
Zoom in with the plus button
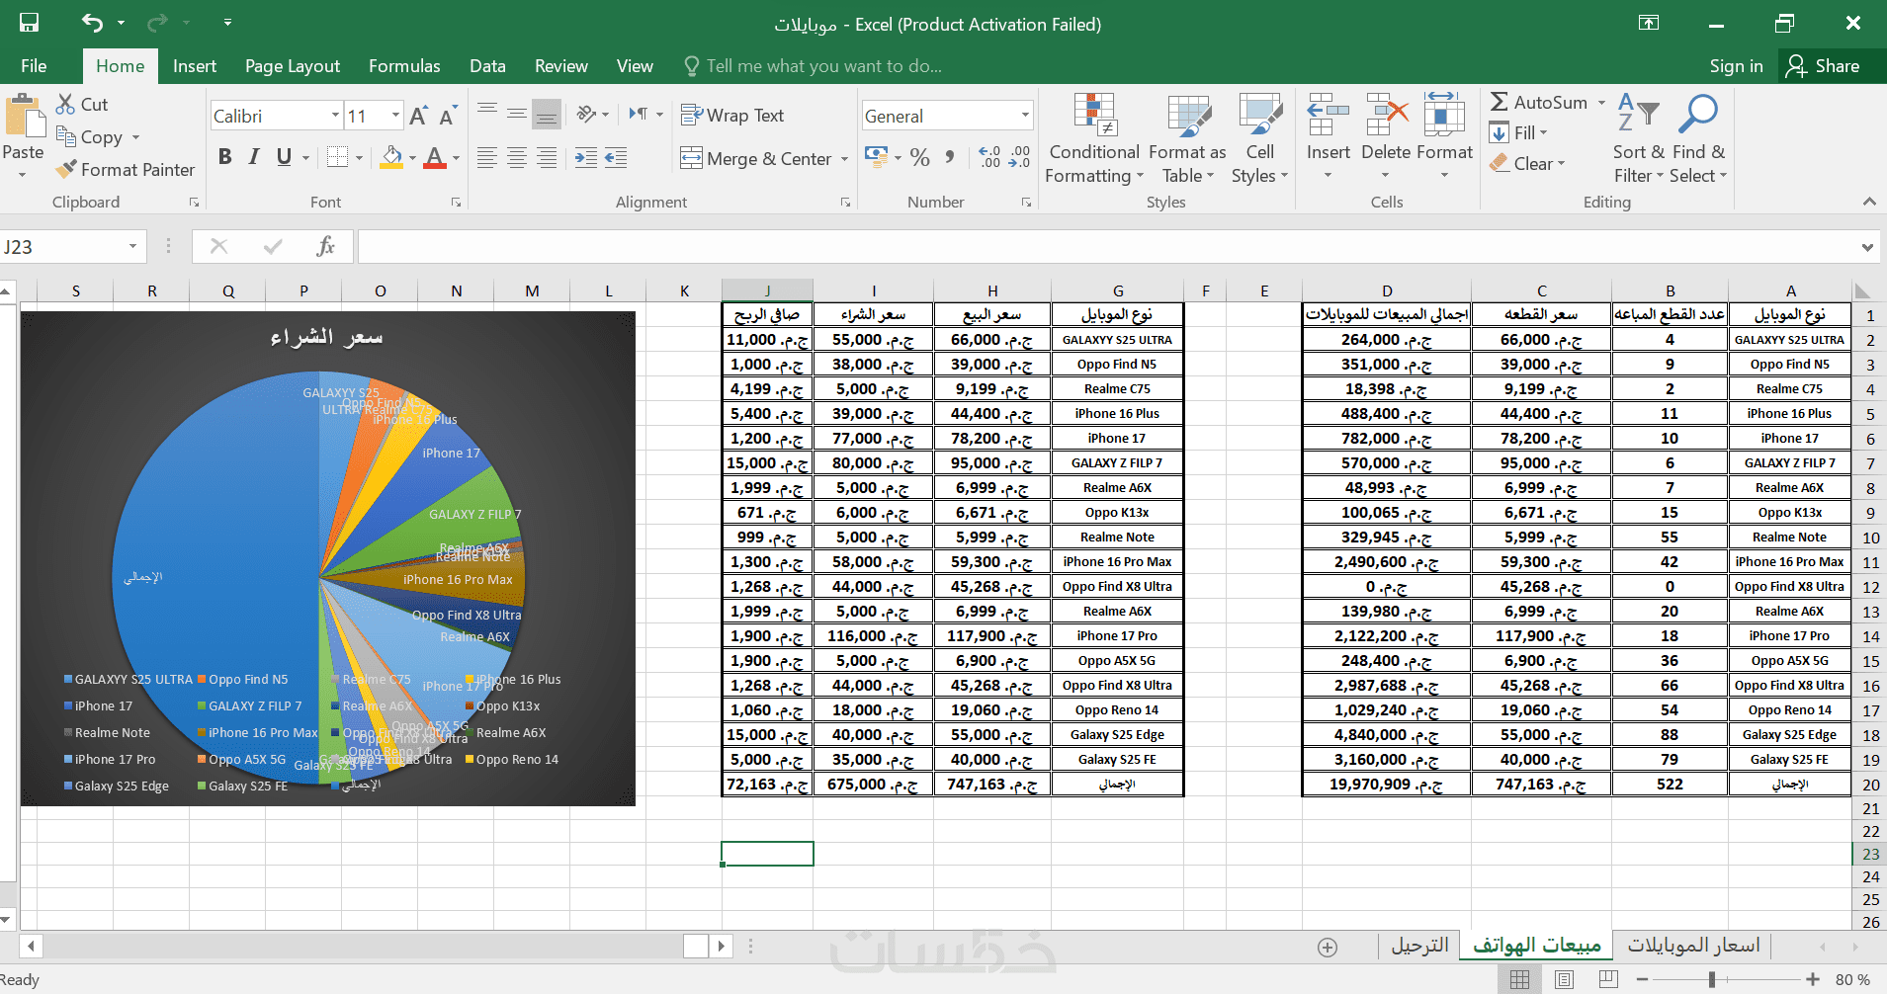coord(1813,979)
